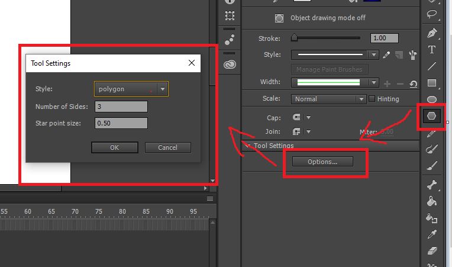Viewport: 452px width, 267px height.
Task: Enable the Hinting checkbox
Action: coord(372,99)
